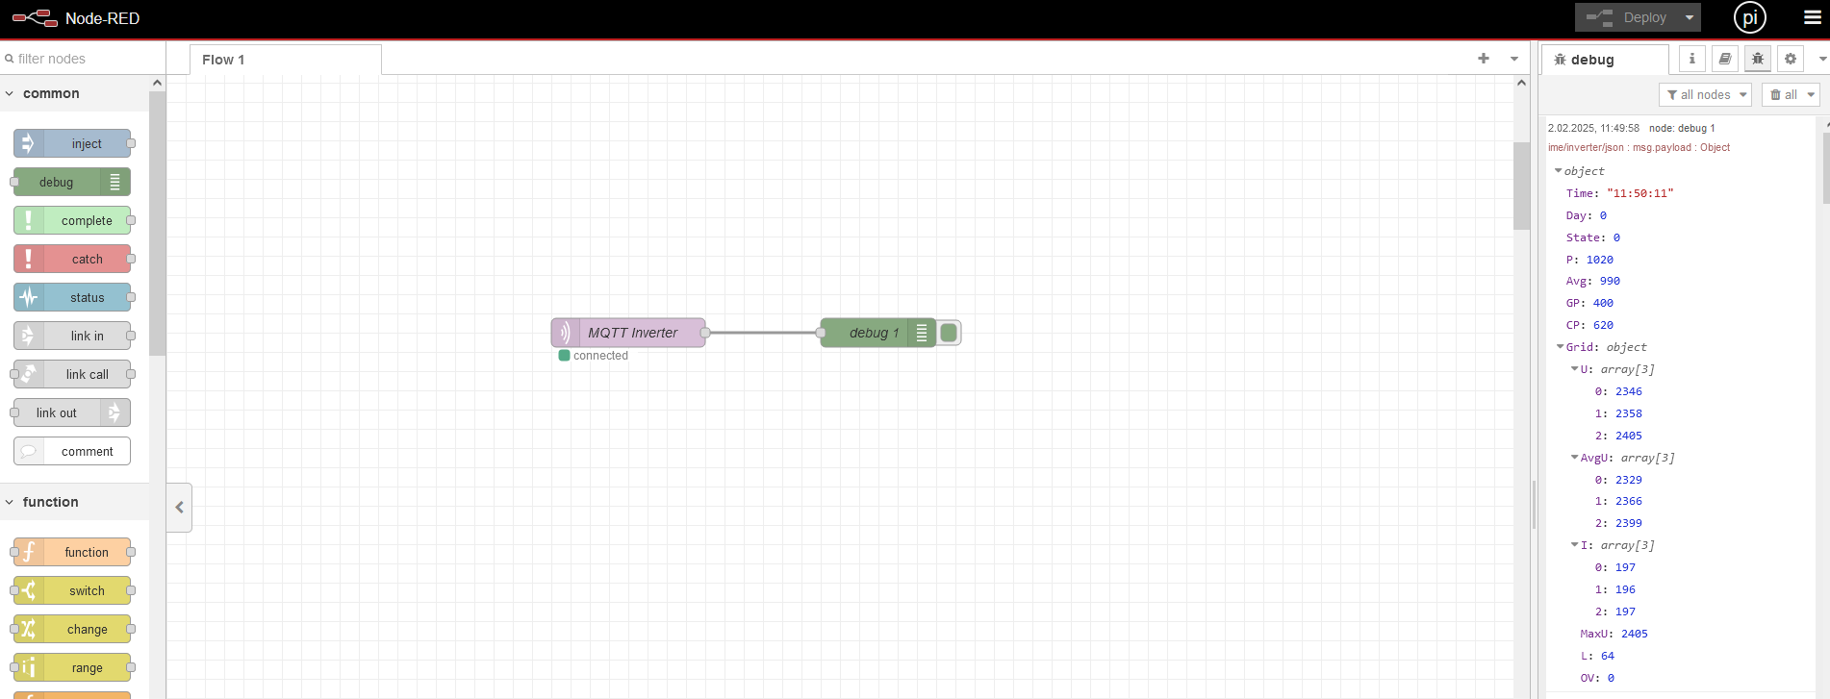1830x699 pixels.
Task: Click the P value 1020
Action: [x=1600, y=260]
